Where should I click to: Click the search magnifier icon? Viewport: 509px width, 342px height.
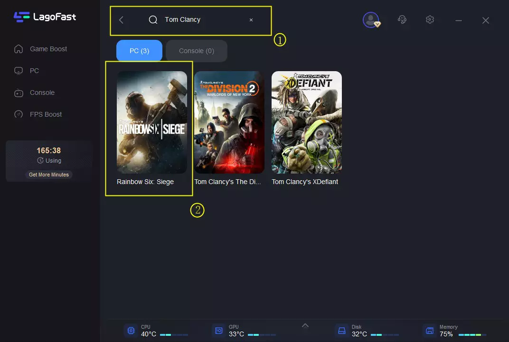tap(153, 20)
